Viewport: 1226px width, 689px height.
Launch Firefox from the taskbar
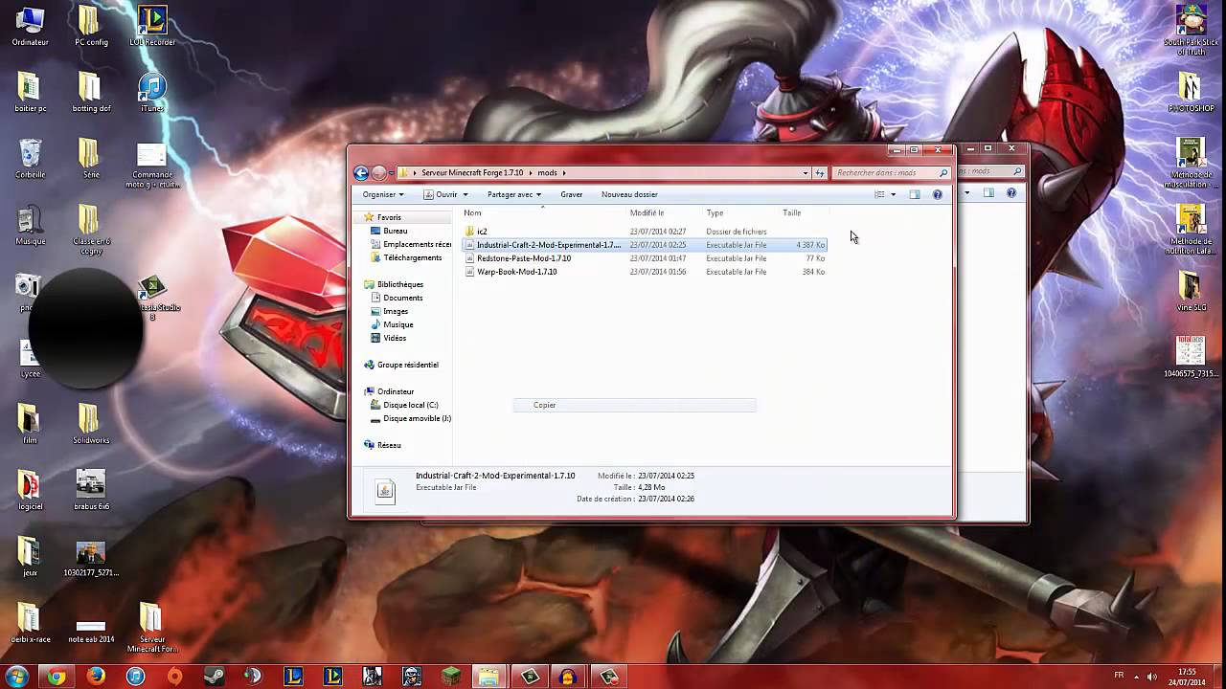pyautogui.click(x=96, y=677)
